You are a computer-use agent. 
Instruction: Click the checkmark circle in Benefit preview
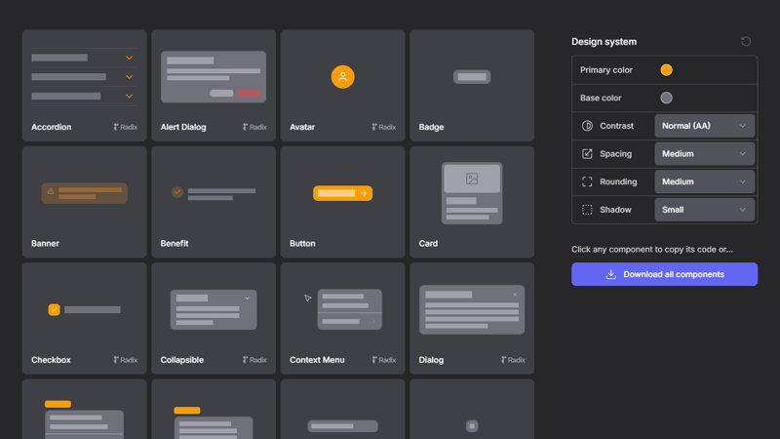pyautogui.click(x=176, y=192)
